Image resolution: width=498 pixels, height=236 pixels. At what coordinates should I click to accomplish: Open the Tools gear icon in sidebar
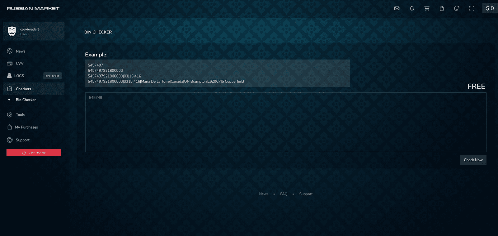pos(10,114)
